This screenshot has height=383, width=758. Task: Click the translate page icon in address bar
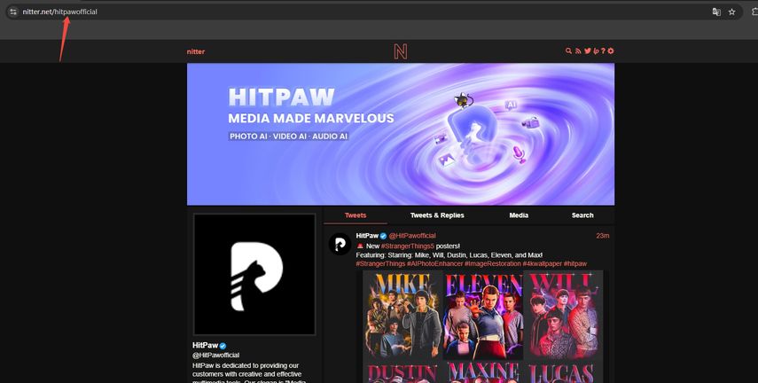click(x=716, y=12)
